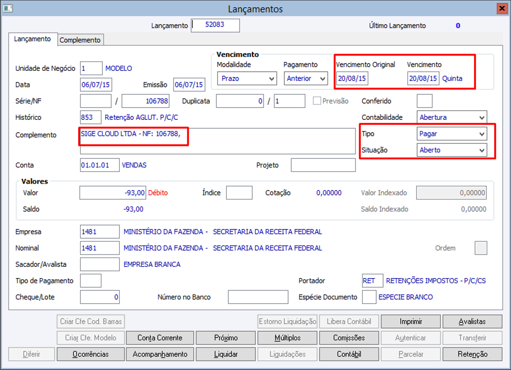
Task: Click the disabled Diferir button
Action: coord(31,354)
